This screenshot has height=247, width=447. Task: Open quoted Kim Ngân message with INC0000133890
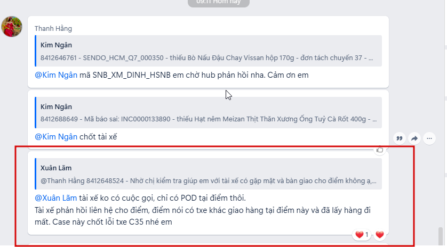click(208, 112)
